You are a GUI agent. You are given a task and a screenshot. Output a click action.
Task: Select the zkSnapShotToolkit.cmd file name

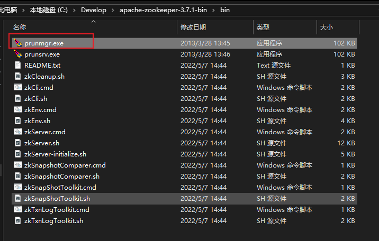click(x=60, y=188)
